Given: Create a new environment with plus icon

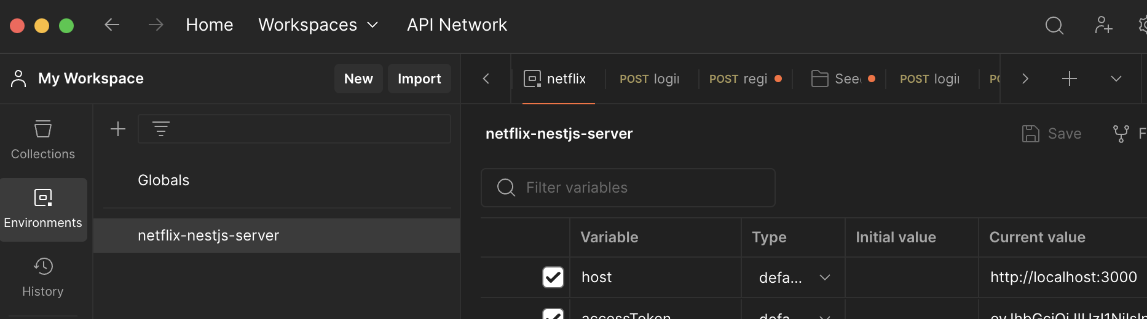Looking at the screenshot, I should tap(118, 129).
